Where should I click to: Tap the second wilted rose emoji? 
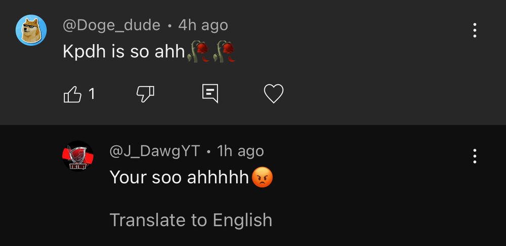(x=224, y=51)
